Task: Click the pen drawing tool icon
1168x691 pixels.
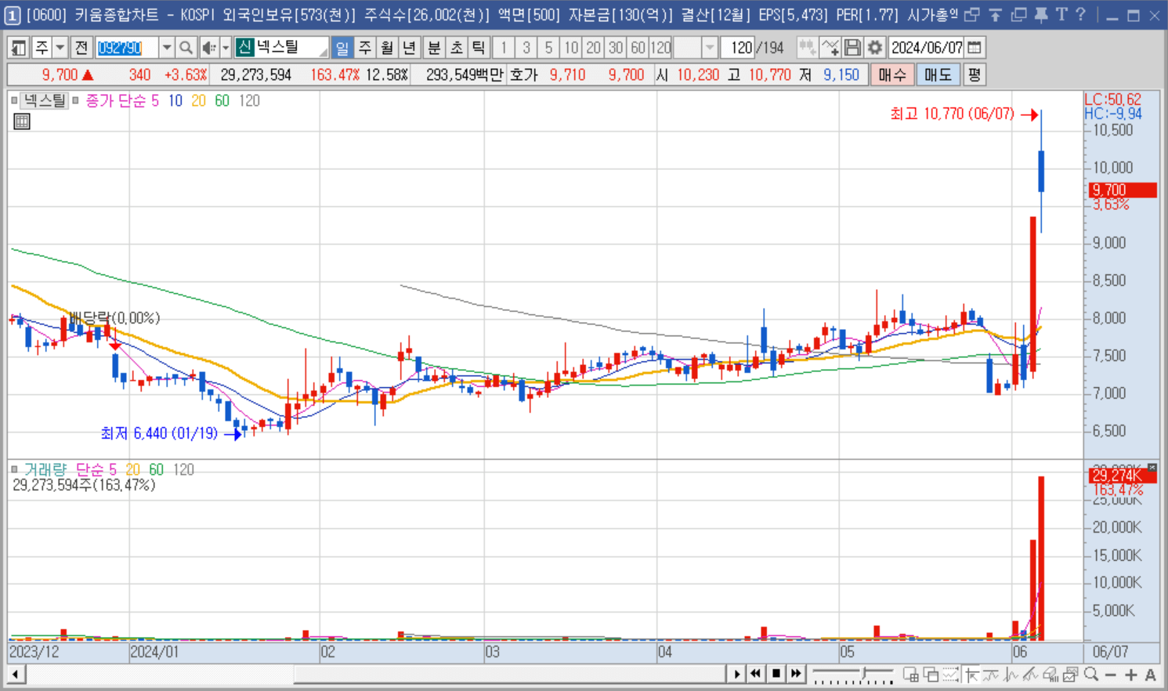Action: (1030, 675)
